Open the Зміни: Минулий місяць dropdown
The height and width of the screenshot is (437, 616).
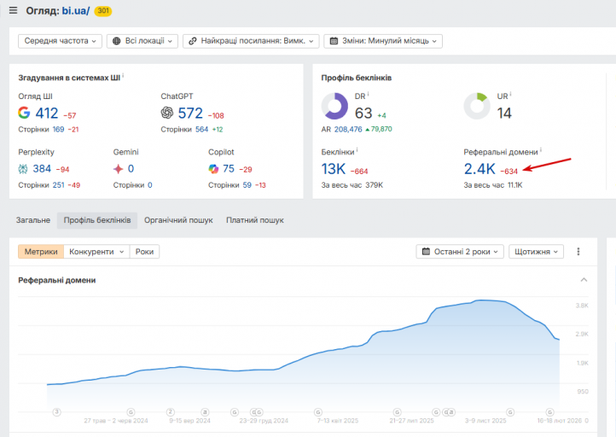[383, 41]
